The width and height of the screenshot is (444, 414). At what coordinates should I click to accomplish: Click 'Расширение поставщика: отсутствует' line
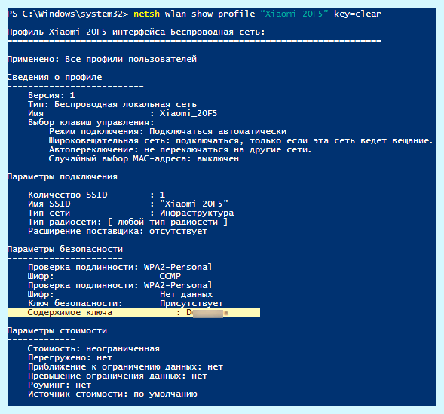[118, 231]
